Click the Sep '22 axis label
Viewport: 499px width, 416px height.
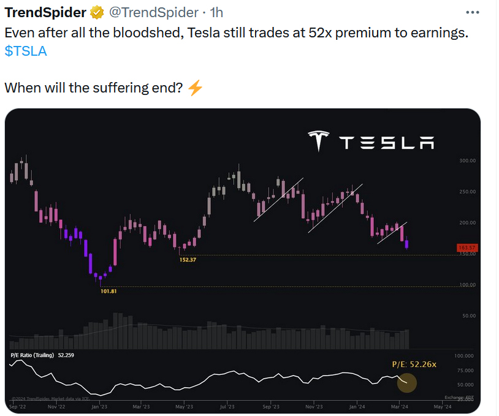[x=18, y=407]
